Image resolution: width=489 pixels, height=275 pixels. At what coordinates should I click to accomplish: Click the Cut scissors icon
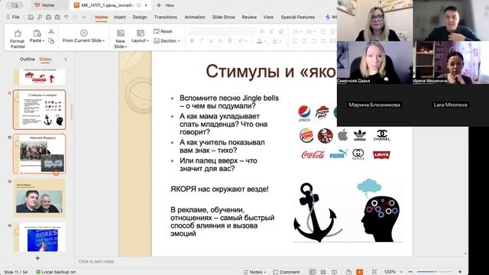51,31
